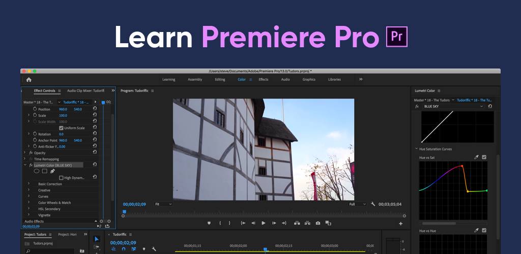The height and width of the screenshot is (254, 521).
Task: Open the Fit zoom level dropdown
Action: 163,204
